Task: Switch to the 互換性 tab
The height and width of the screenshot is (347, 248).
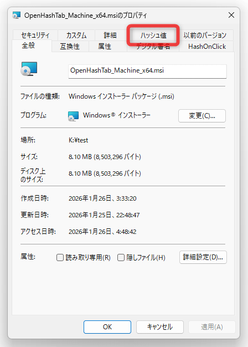Action: click(70, 46)
